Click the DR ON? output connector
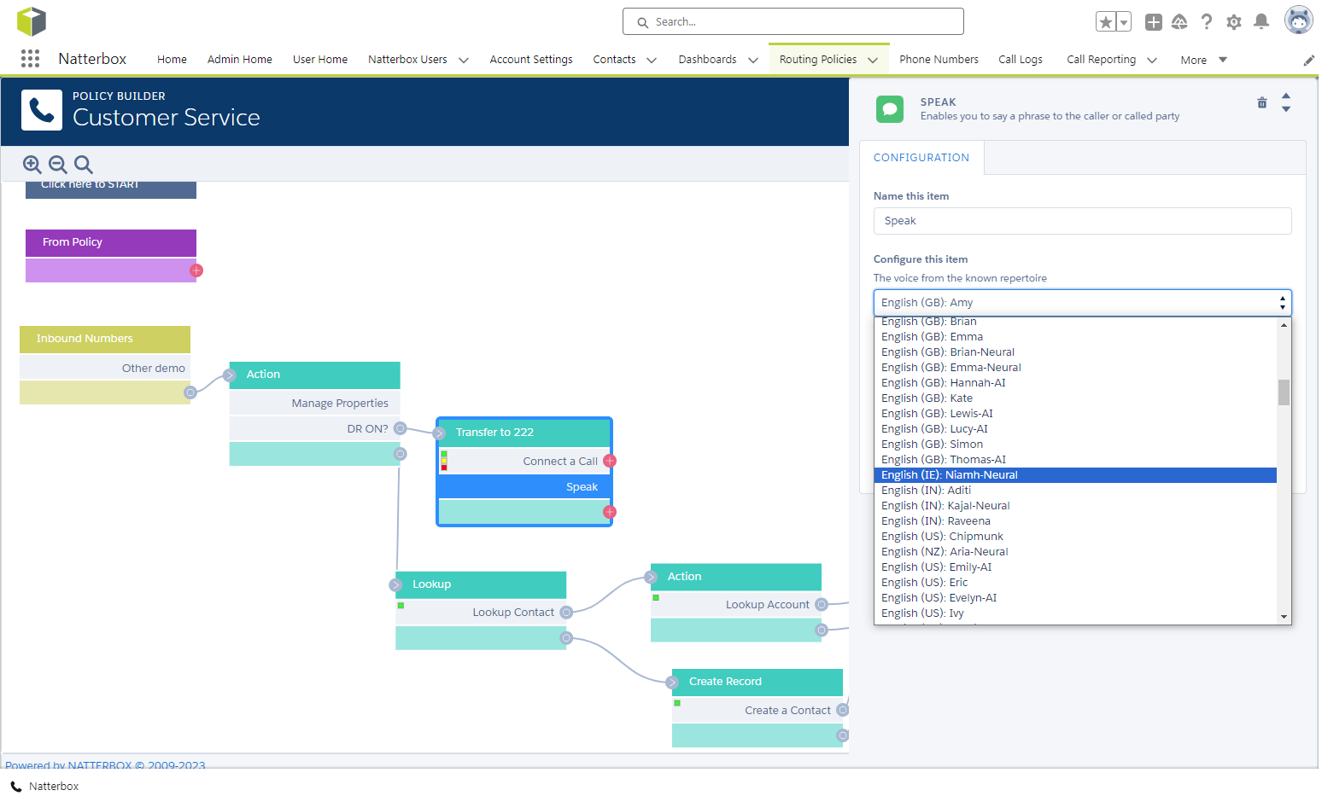1322x802 pixels. (x=400, y=428)
